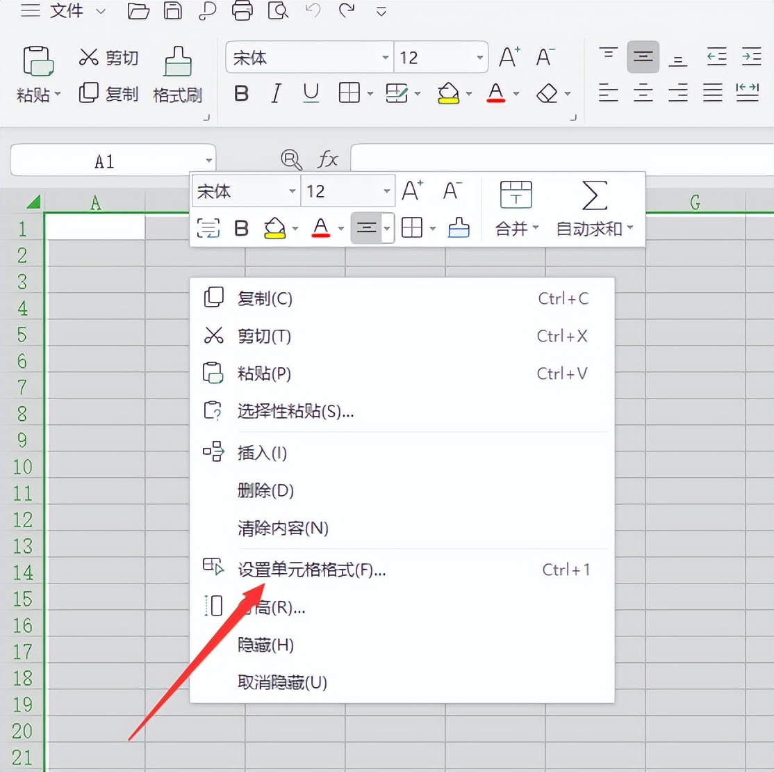This screenshot has height=772, width=774.
Task: Select right horizontal alignment in ribbon
Action: [x=677, y=93]
